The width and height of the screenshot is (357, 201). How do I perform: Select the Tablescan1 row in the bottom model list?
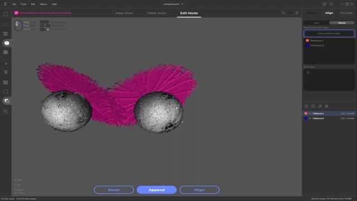(x=329, y=113)
